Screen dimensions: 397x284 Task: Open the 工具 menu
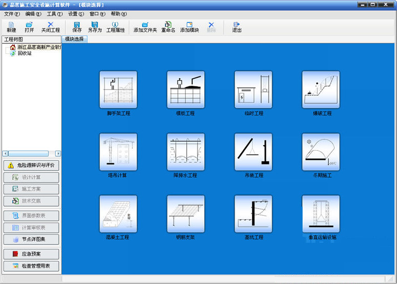tap(55, 14)
